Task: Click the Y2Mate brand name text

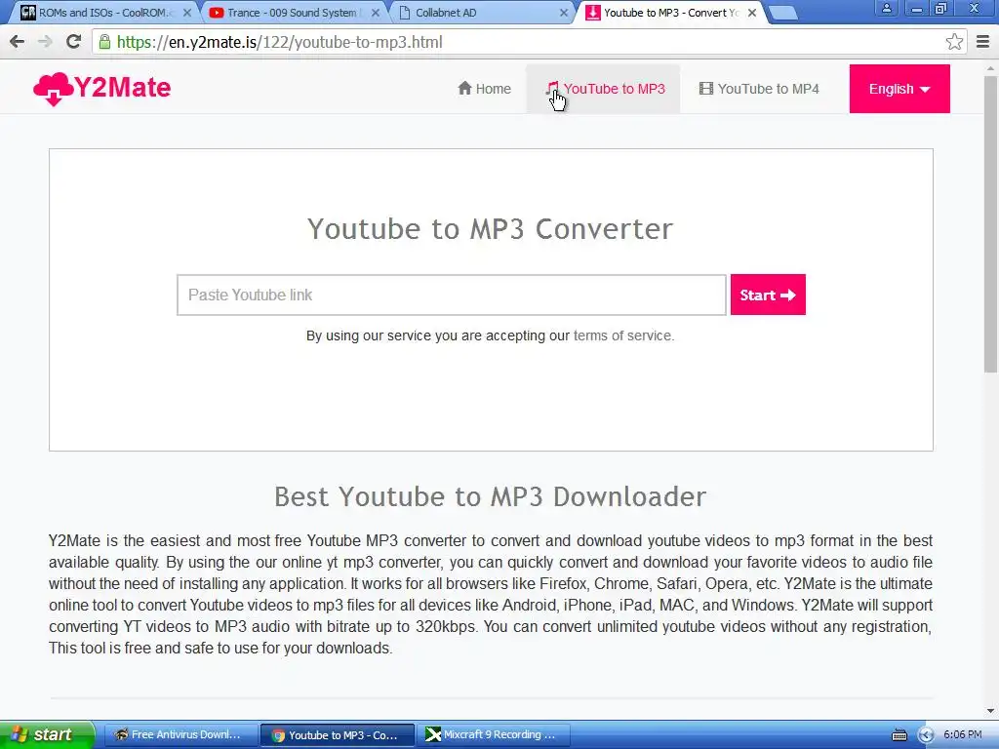Action: click(x=122, y=87)
